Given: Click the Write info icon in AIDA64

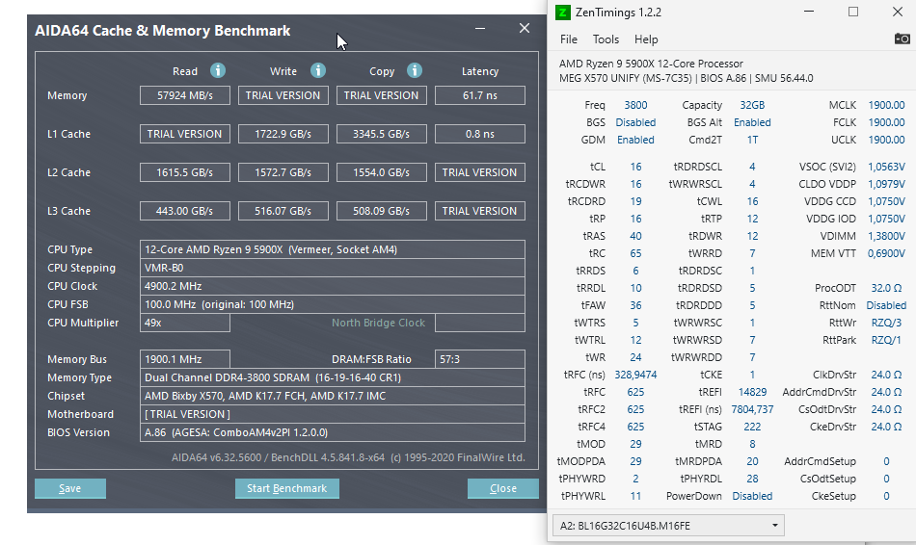Looking at the screenshot, I should (318, 70).
